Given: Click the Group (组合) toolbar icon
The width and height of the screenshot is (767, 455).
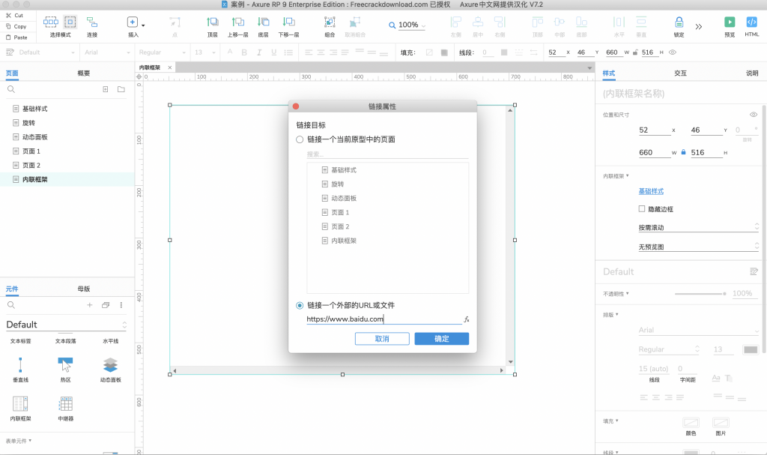Looking at the screenshot, I should [x=330, y=22].
